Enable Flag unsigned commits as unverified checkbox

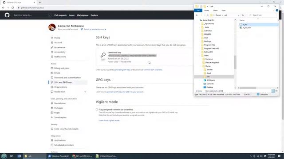[x=97, y=110]
